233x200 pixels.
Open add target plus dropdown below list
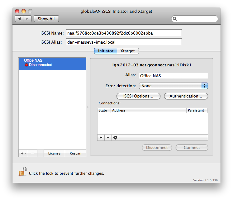pos(23,153)
